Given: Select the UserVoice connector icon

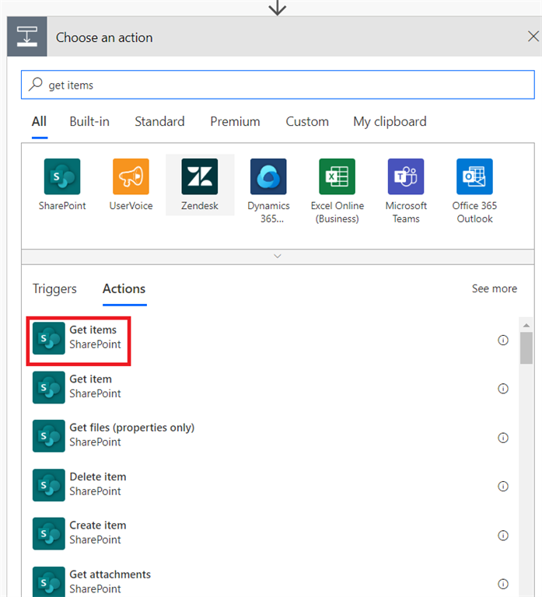Looking at the screenshot, I should pos(131,176).
